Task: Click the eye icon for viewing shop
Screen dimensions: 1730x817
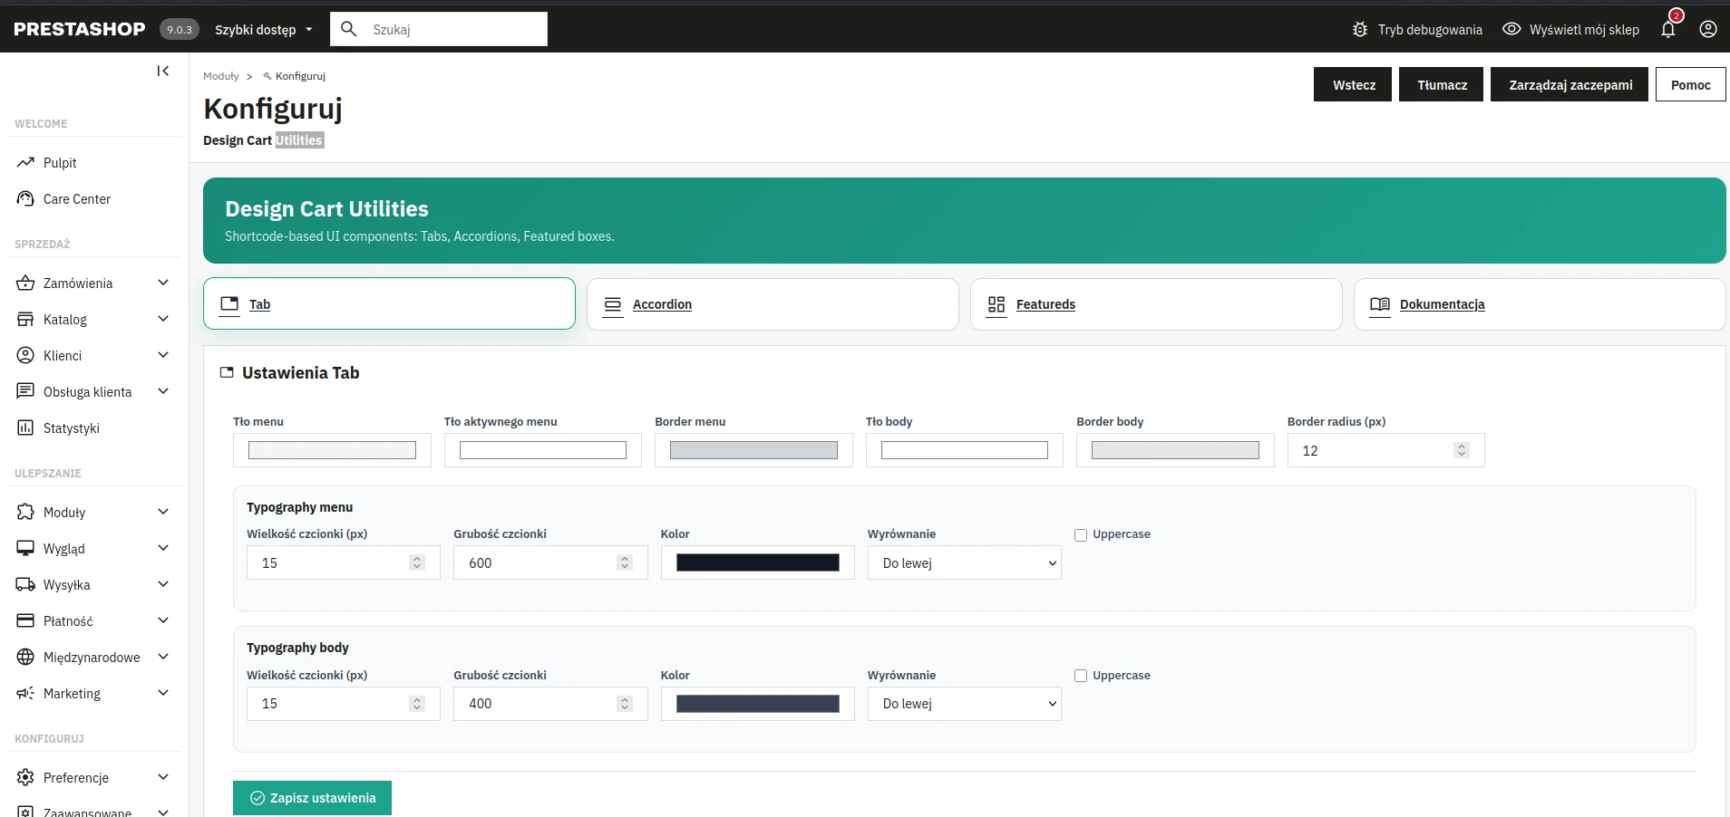Action: tap(1511, 29)
